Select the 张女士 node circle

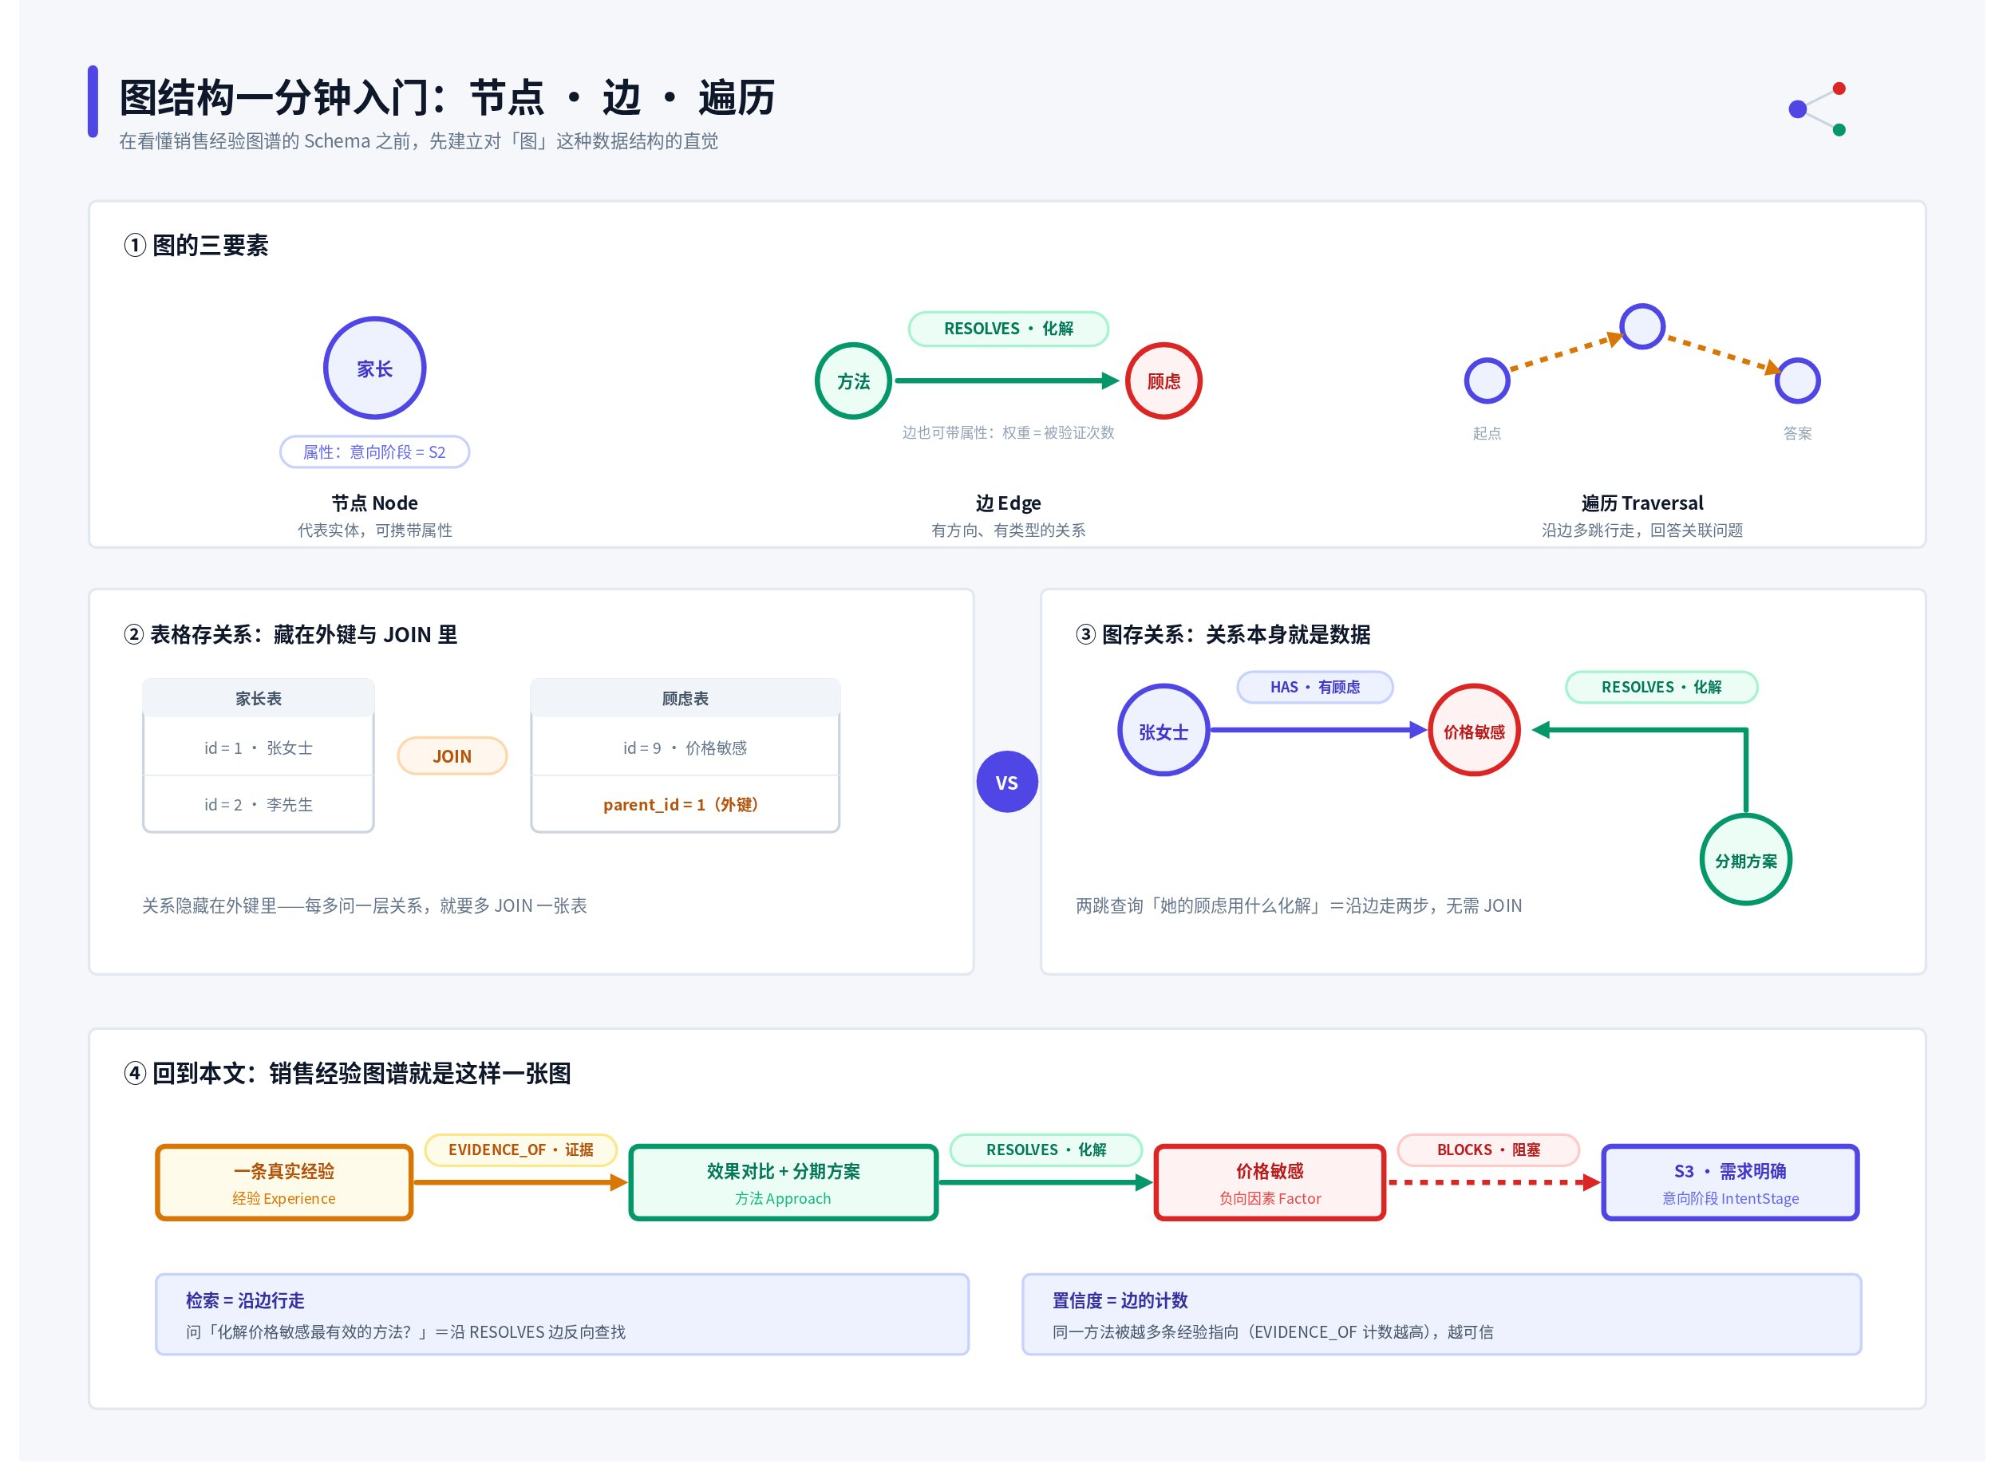1163,731
